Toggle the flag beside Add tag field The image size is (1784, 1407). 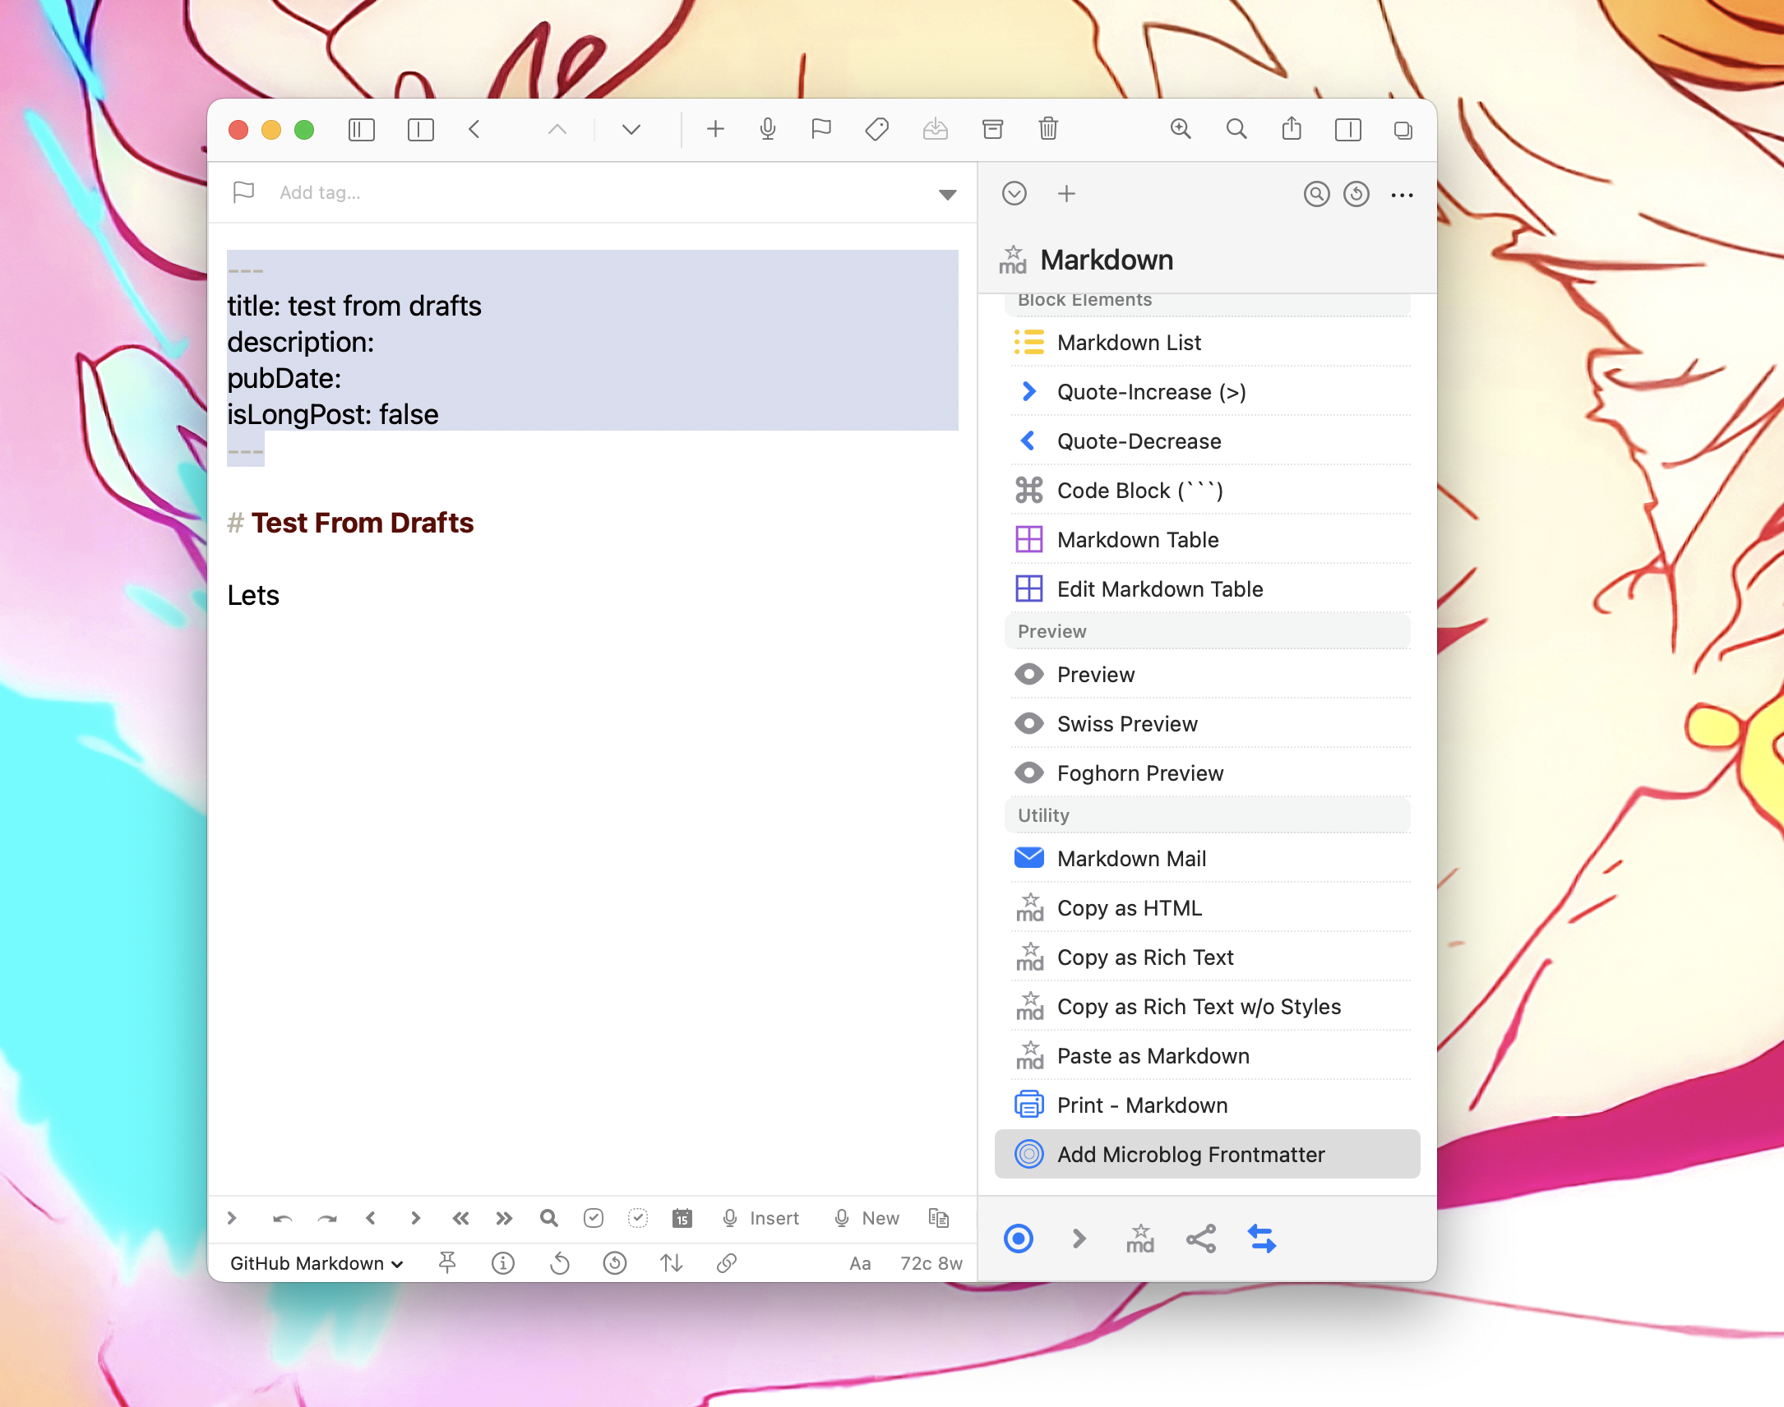coord(243,192)
